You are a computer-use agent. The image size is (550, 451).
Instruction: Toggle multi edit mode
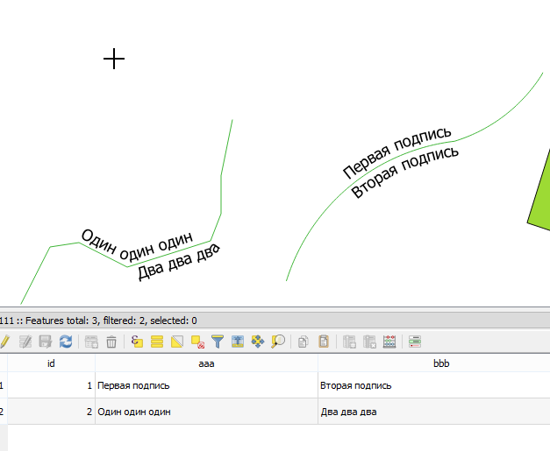pyautogui.click(x=25, y=341)
